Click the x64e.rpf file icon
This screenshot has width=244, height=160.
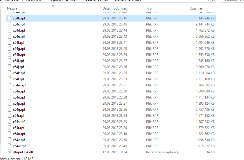point(10,36)
